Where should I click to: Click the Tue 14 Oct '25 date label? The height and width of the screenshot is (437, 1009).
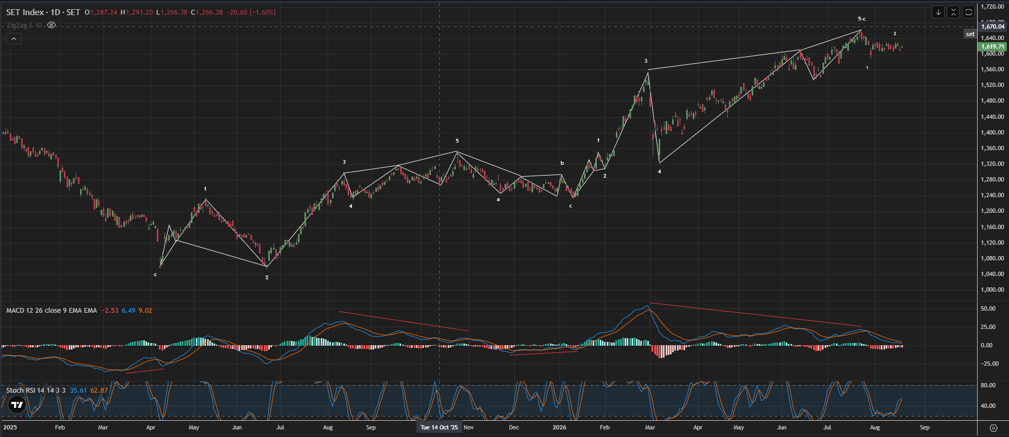coord(439,427)
